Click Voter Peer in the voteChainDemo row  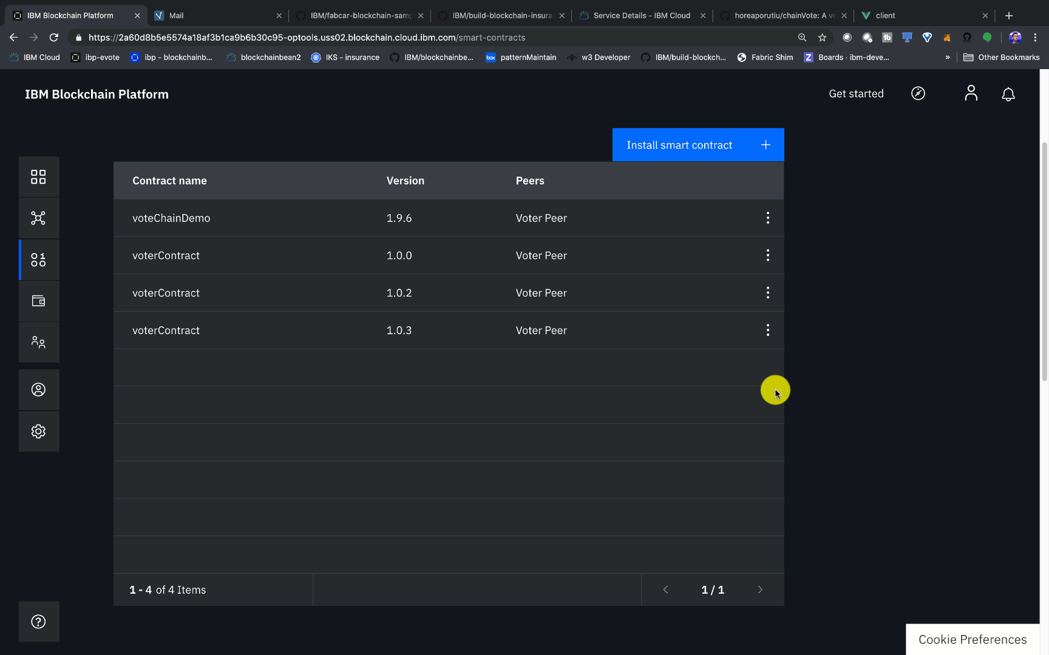[541, 218]
